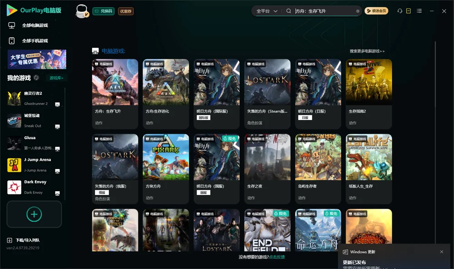Focus the search field containing 方舟: 生存飞升

(324, 11)
